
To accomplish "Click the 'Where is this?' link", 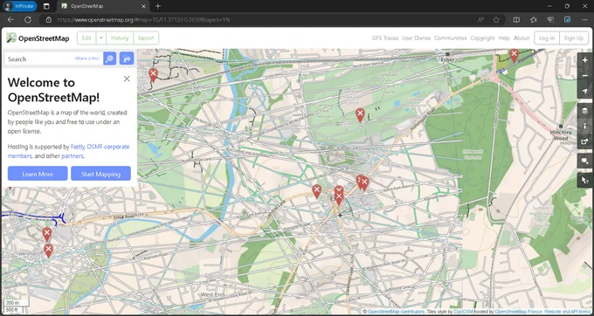I will pos(87,58).
